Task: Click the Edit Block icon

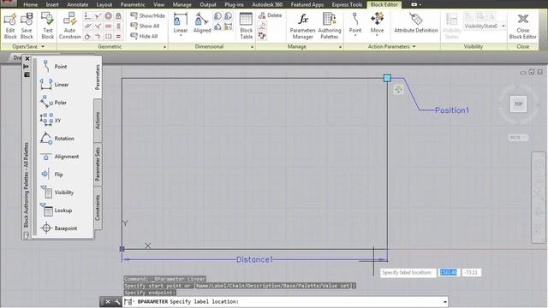Action: (x=10, y=26)
